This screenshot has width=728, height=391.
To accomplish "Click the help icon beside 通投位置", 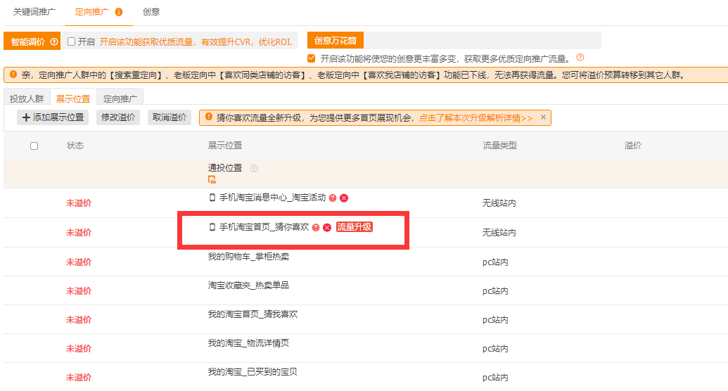I will click(x=254, y=168).
